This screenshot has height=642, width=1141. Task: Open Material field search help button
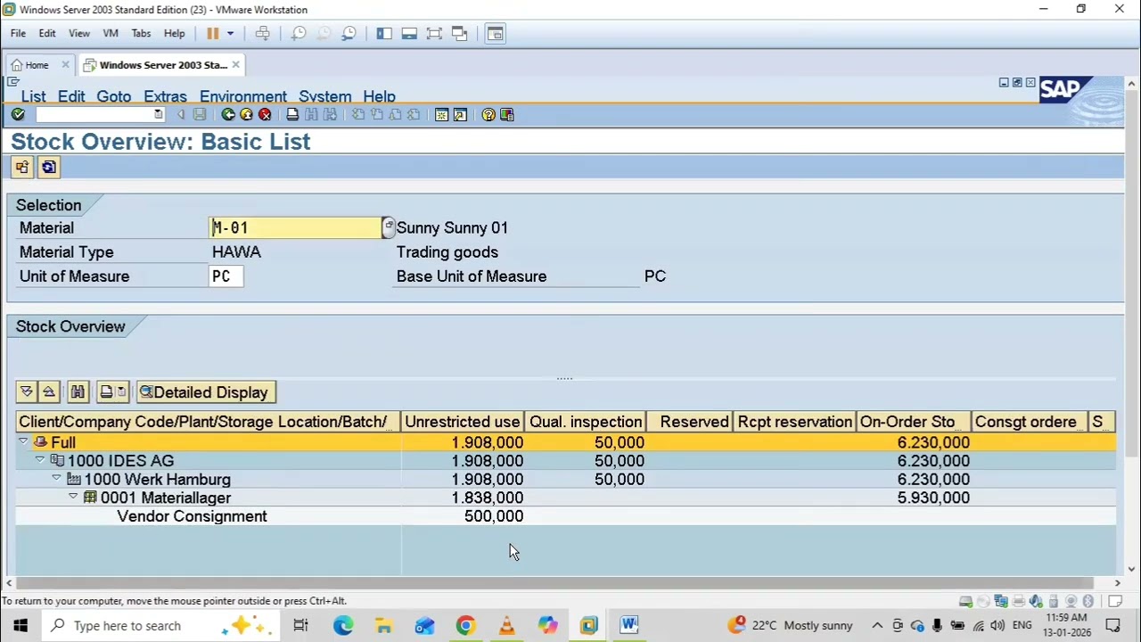[x=388, y=227]
